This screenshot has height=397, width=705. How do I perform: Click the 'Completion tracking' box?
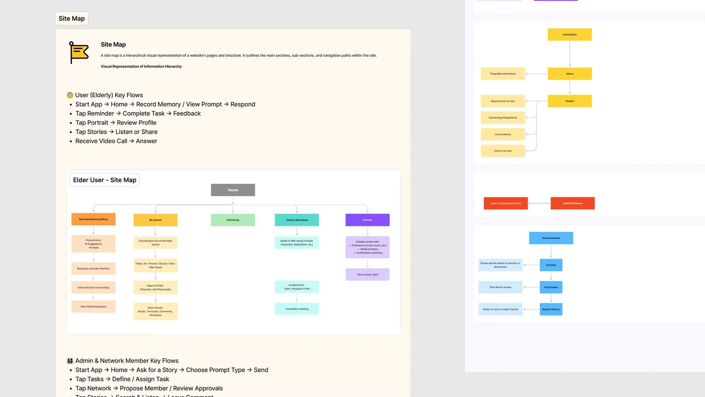coord(297,309)
